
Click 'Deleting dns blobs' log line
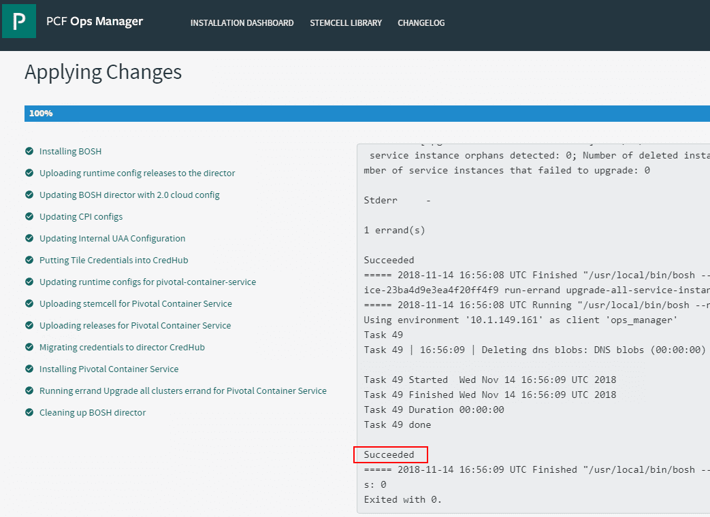[x=535, y=350]
